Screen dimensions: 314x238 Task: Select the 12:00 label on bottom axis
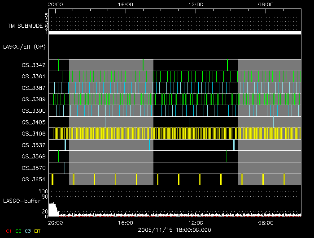[x=196, y=222]
